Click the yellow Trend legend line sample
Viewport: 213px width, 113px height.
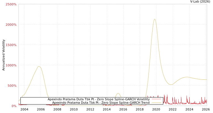(156, 103)
